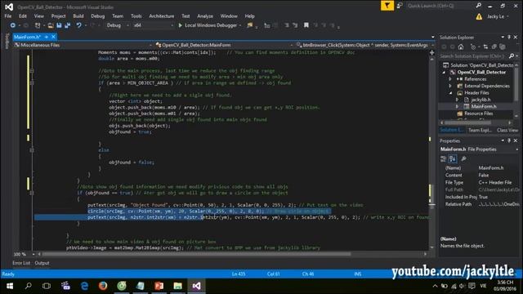Click the warning triangle next to Jacky Le
This screenshot has height=294, width=523.
[479, 16]
